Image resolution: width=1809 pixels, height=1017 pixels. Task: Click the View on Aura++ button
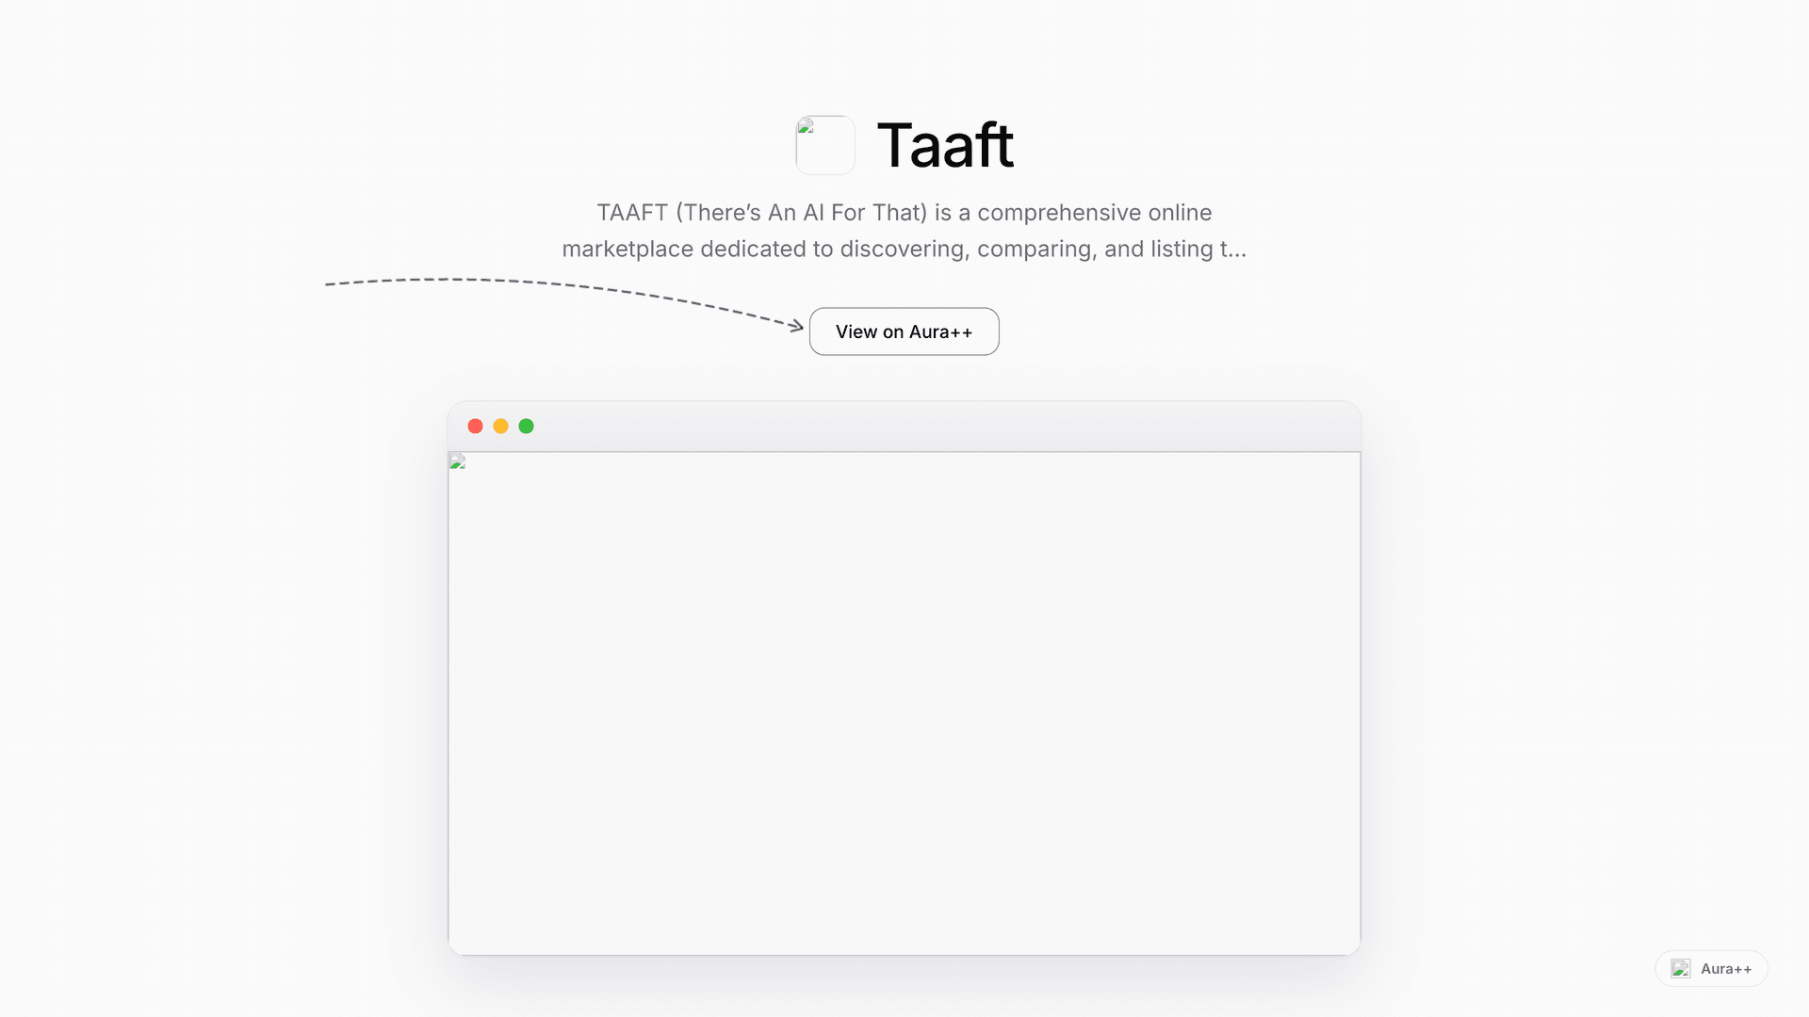click(904, 331)
